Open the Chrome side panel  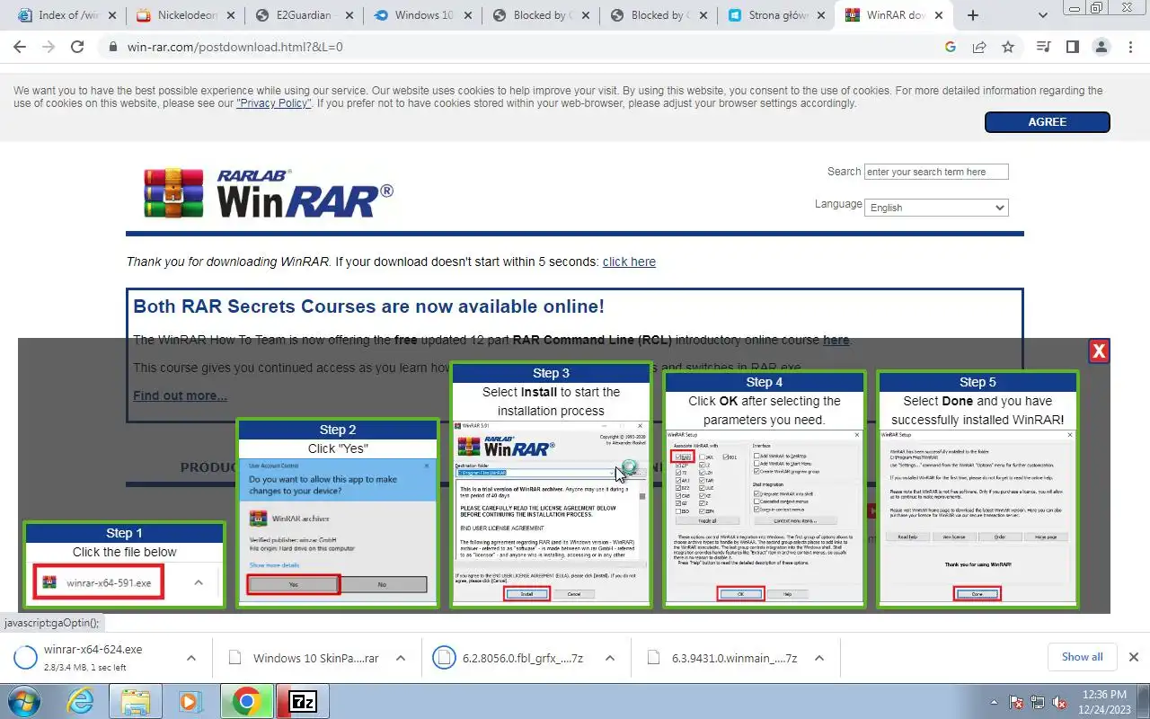pos(1072,47)
